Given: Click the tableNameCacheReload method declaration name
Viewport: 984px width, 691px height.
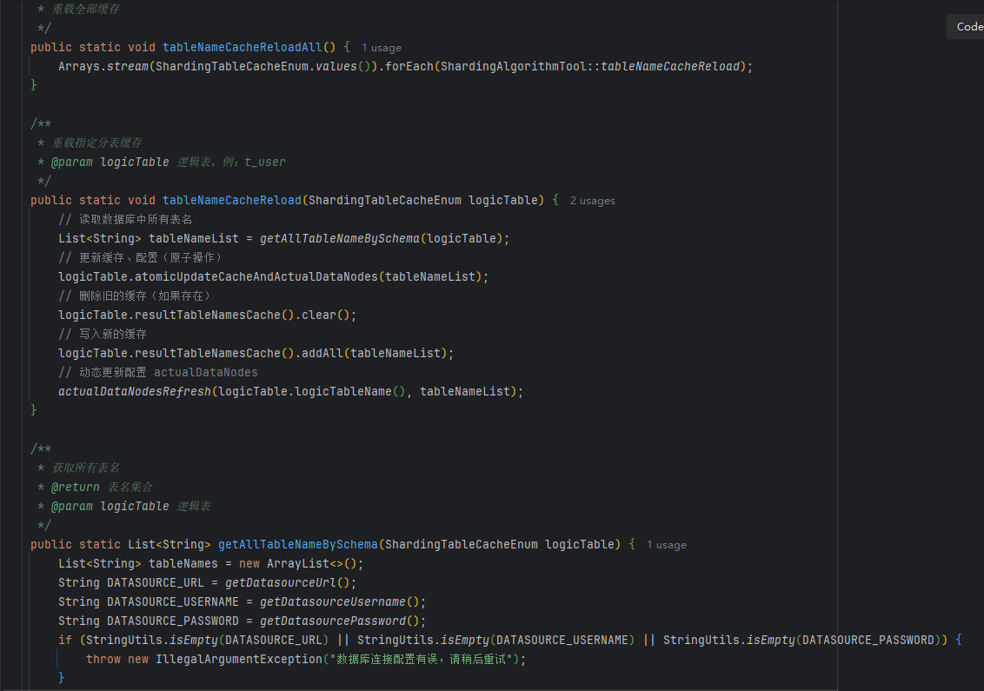Looking at the screenshot, I should 232,201.
